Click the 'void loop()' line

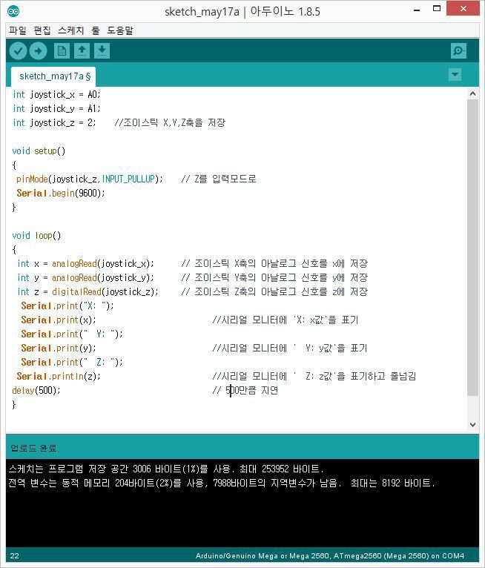pos(36,236)
